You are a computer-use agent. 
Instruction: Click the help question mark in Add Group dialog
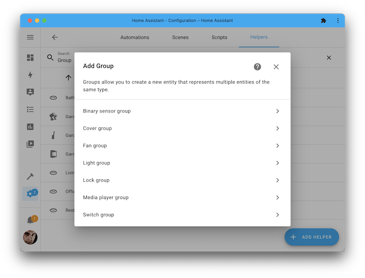click(x=257, y=67)
